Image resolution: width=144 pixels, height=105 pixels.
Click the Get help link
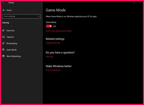tap(49, 56)
